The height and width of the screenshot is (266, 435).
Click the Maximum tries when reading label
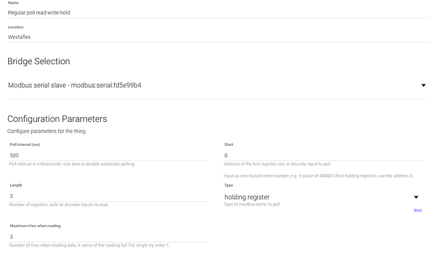[x=35, y=225]
